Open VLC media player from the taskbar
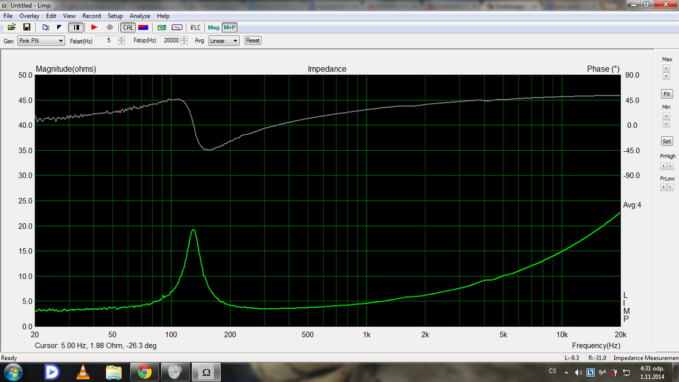 click(x=83, y=372)
